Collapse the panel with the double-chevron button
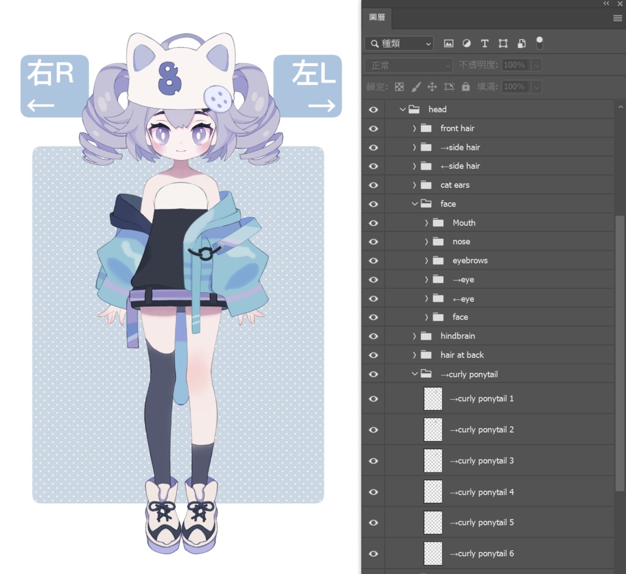 [606, 4]
